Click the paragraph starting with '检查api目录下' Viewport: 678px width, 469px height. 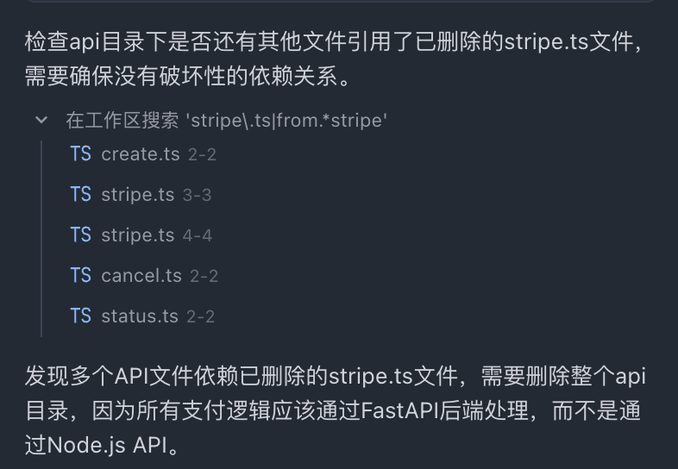(328, 59)
